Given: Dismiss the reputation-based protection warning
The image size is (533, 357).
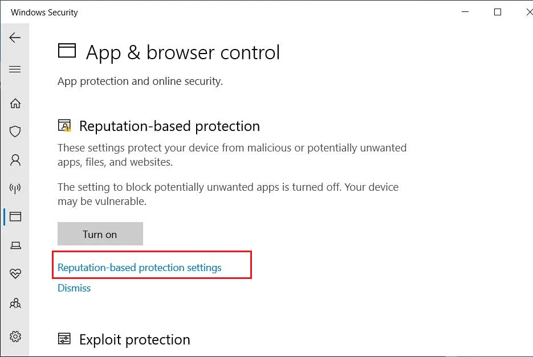Looking at the screenshot, I should pyautogui.click(x=74, y=288).
